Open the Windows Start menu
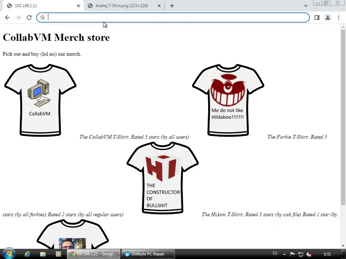The height and width of the screenshot is (259, 346). point(8,254)
